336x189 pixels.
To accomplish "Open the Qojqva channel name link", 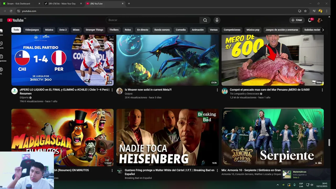I will (x=129, y=94).
